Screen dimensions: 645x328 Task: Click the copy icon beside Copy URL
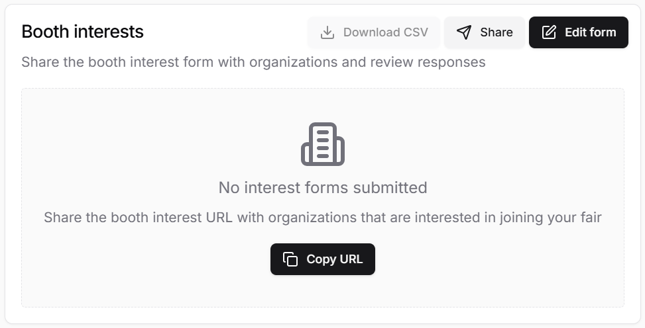290,259
